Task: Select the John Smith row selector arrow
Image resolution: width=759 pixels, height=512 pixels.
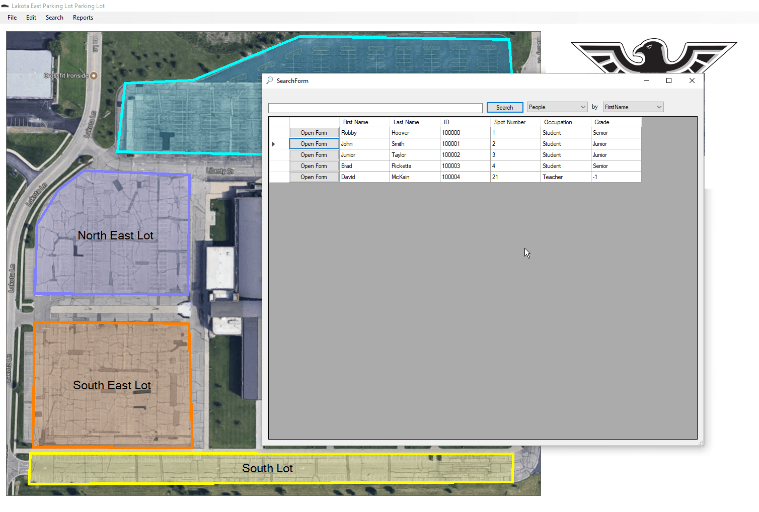Action: click(274, 144)
